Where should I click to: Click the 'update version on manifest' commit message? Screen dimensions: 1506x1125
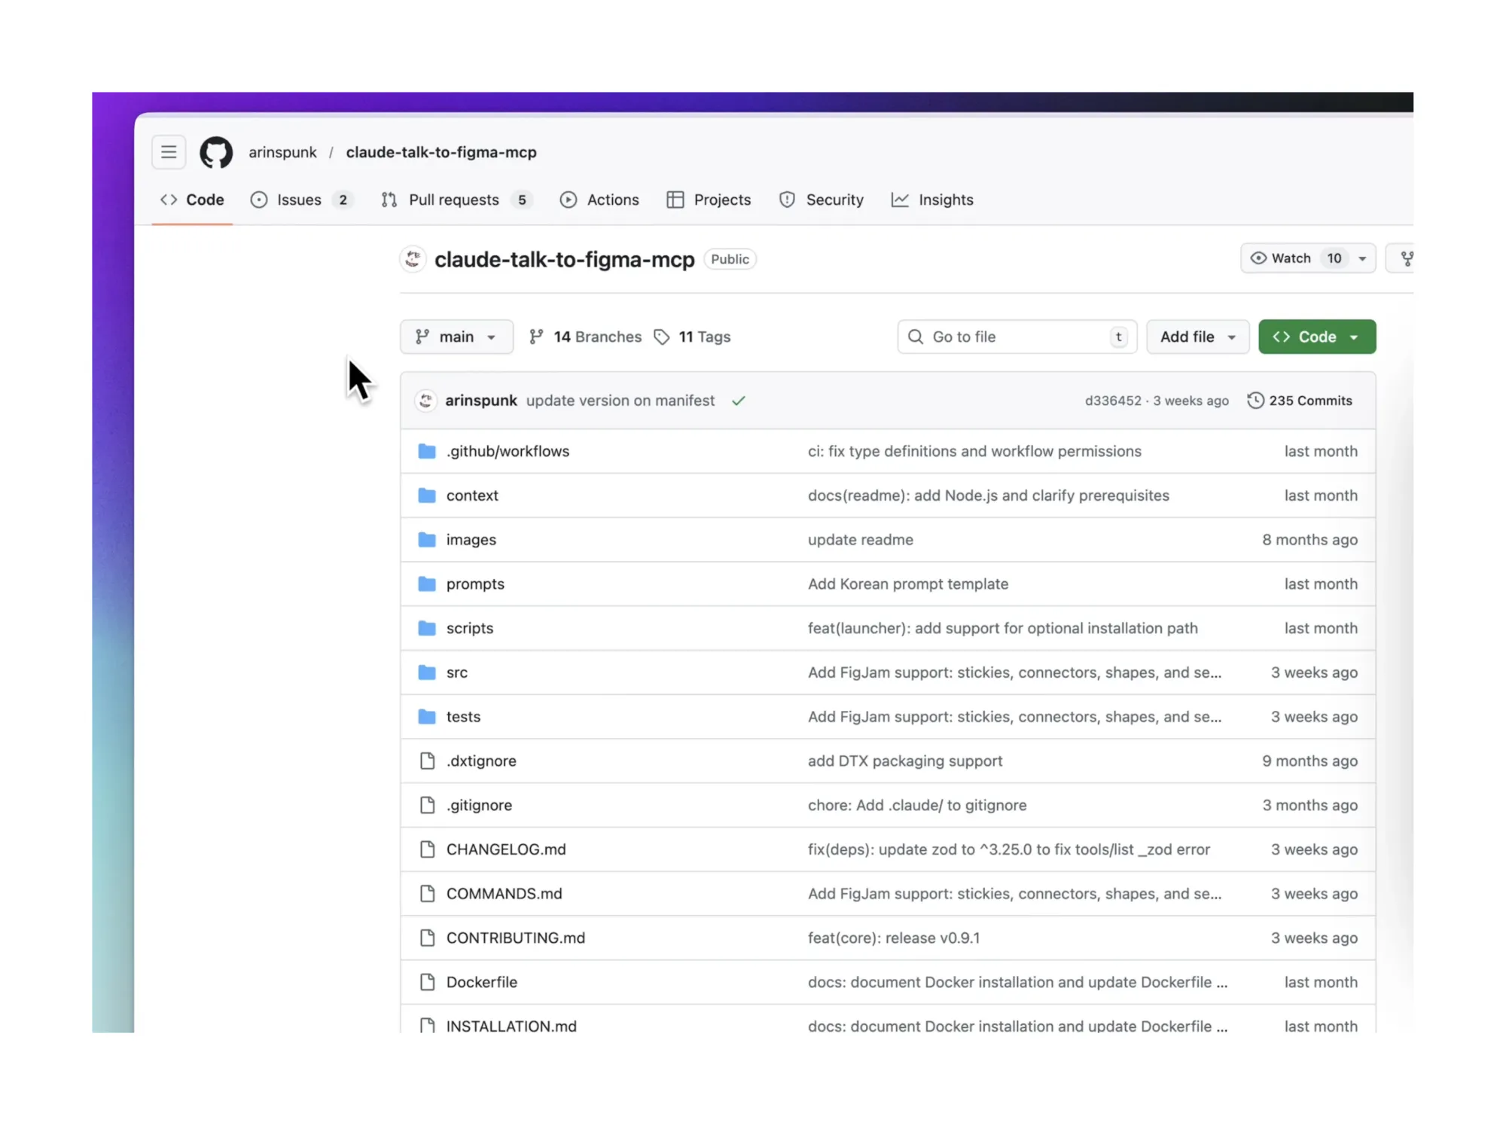(x=620, y=401)
